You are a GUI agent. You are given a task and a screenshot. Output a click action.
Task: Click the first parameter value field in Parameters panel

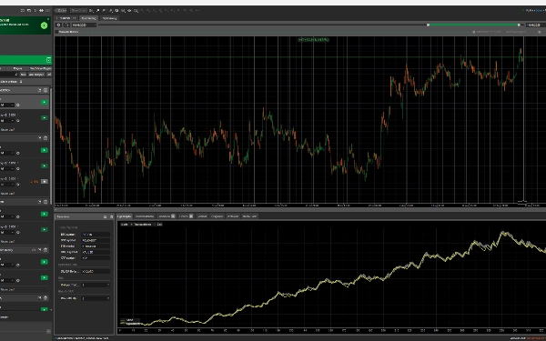(96, 235)
